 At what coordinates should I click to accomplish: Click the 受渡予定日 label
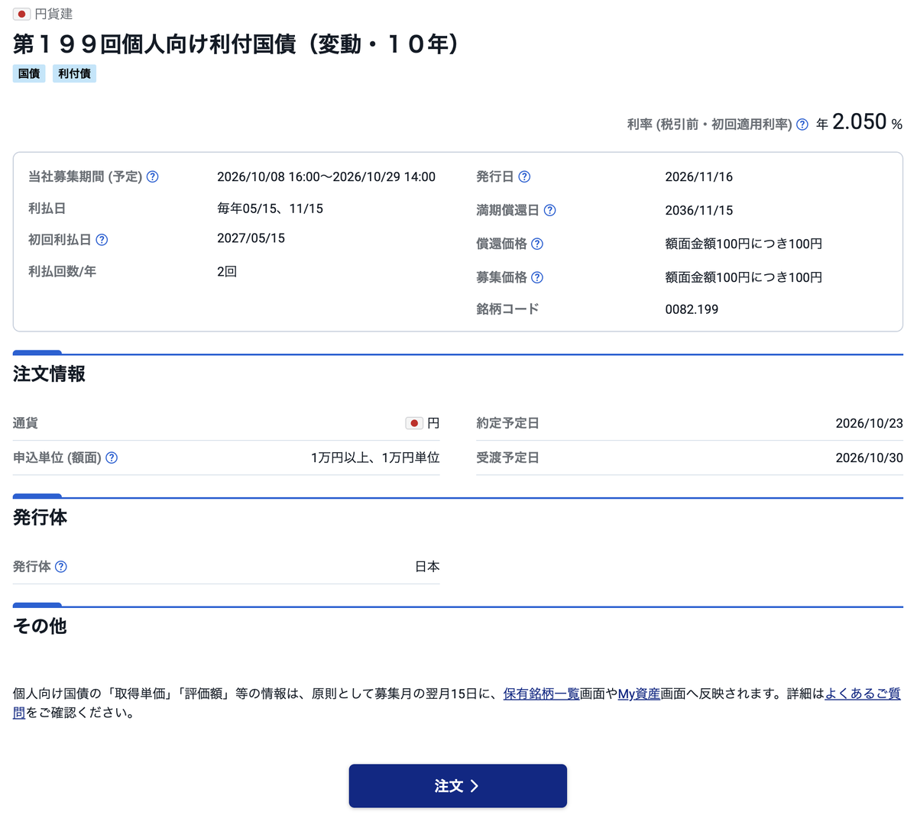point(507,458)
